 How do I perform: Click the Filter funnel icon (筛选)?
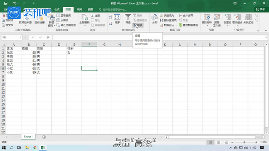pos(128,19)
